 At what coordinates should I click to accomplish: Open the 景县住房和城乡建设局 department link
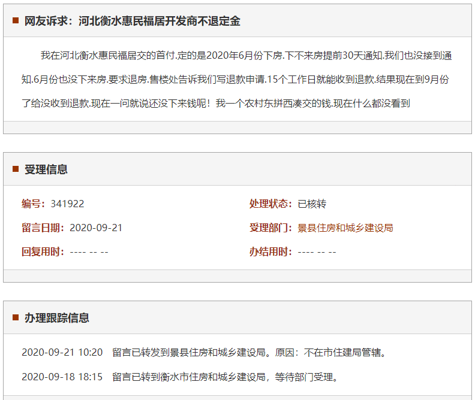[x=345, y=228]
